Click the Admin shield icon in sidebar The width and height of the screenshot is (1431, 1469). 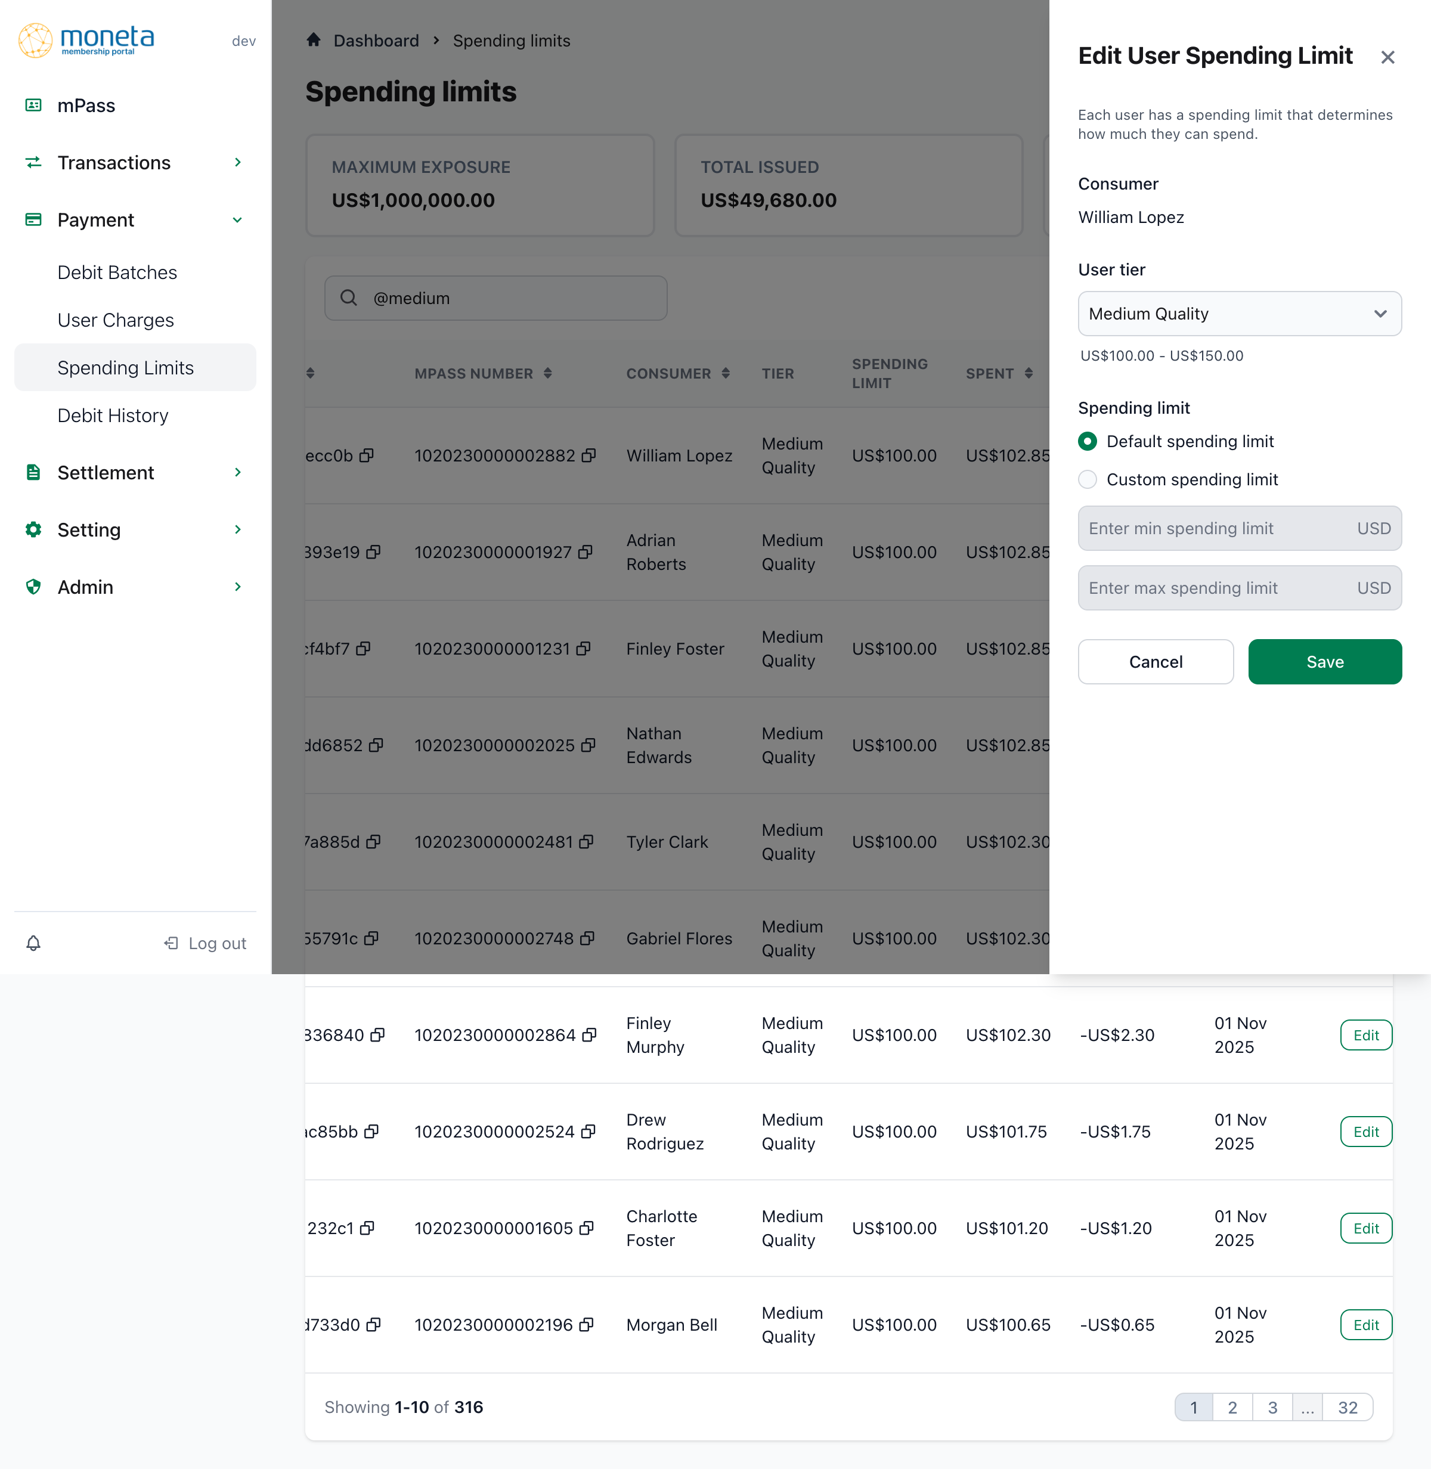33,587
